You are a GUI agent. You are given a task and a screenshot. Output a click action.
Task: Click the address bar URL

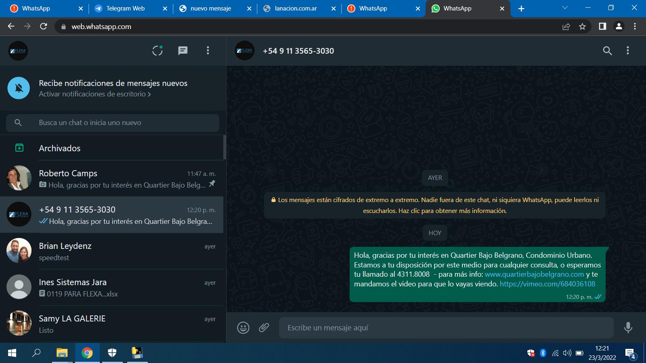tap(101, 27)
